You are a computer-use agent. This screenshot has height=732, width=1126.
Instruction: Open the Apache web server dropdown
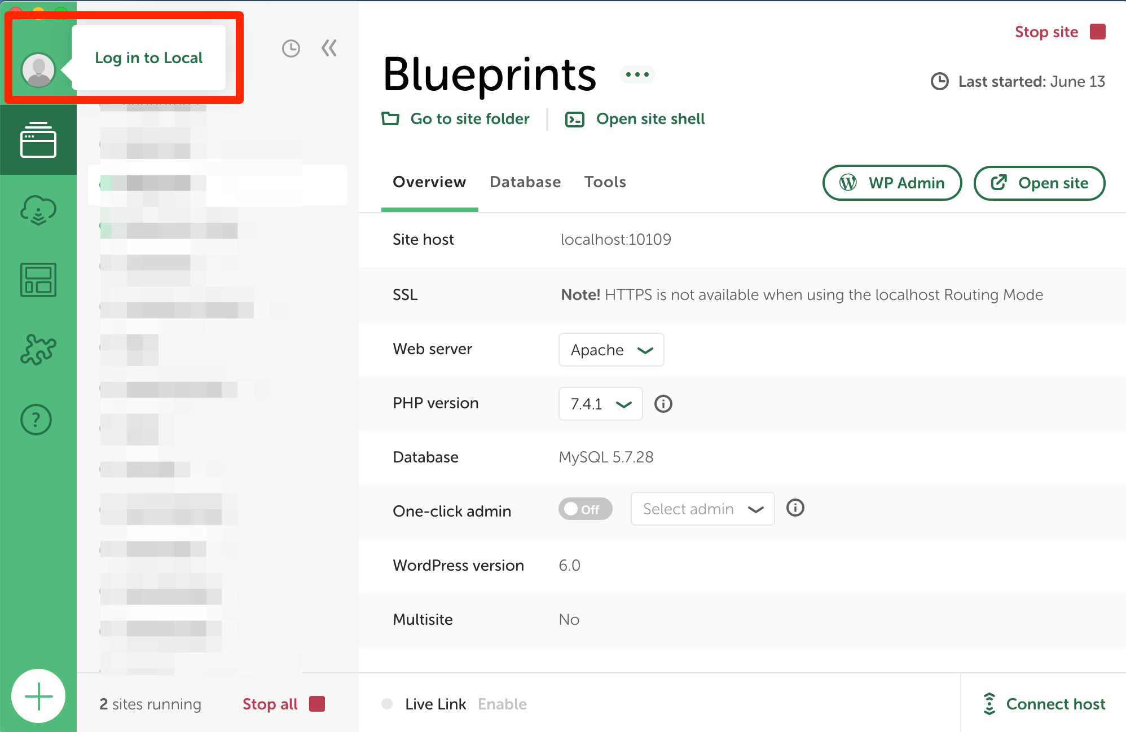click(611, 350)
